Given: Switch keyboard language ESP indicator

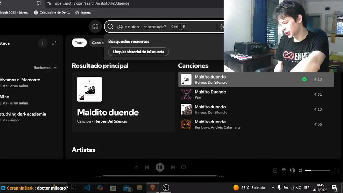Looking at the screenshot, I should pos(306,188).
